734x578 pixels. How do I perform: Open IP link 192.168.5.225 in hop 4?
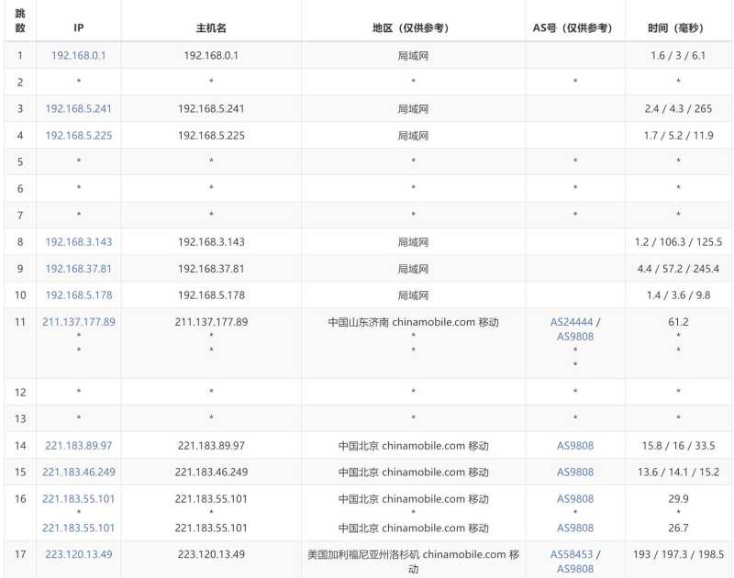[x=78, y=136]
